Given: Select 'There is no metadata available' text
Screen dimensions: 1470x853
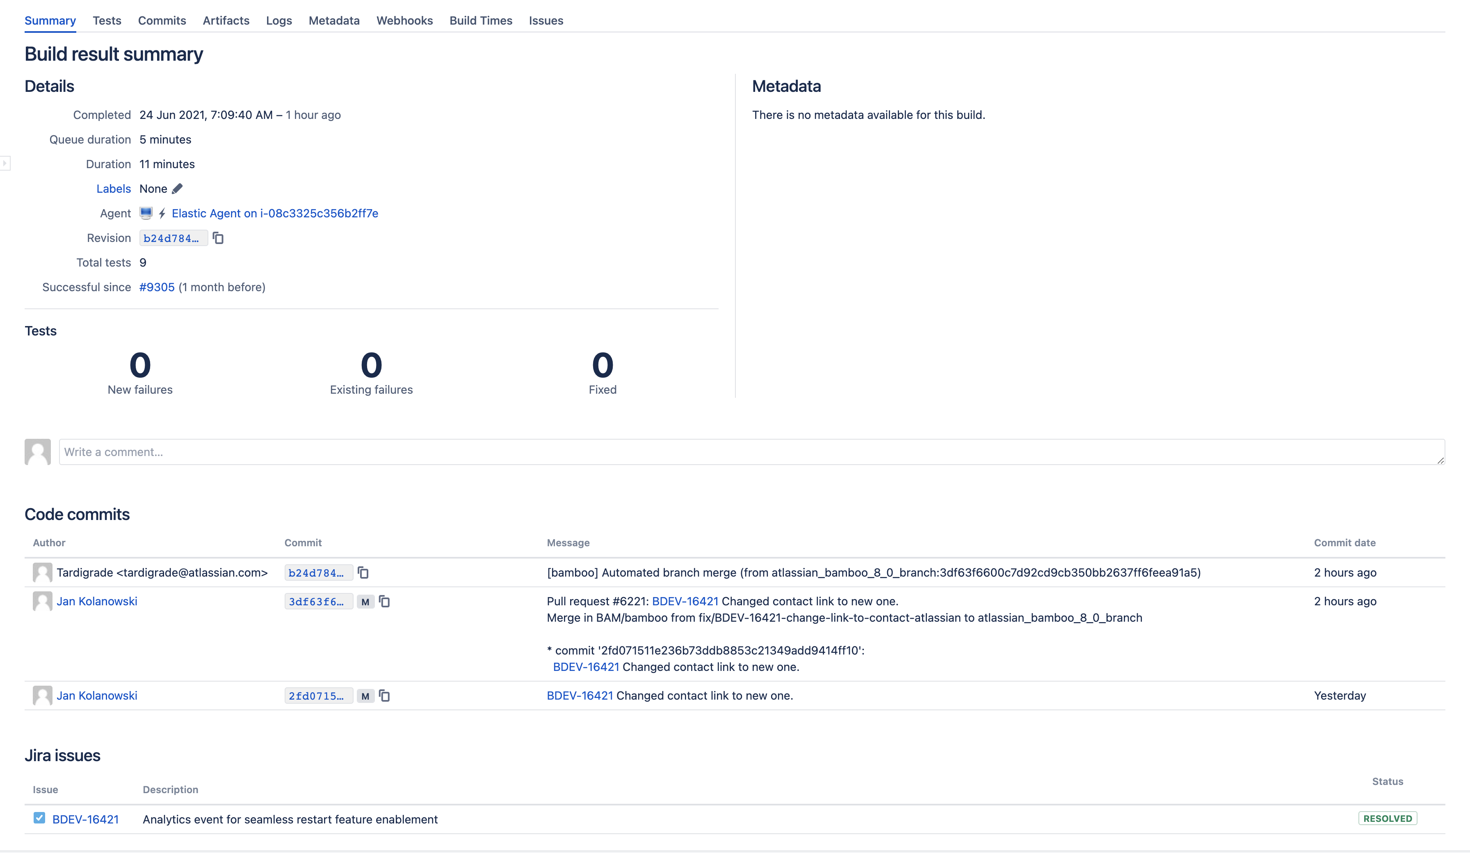Looking at the screenshot, I should [868, 115].
